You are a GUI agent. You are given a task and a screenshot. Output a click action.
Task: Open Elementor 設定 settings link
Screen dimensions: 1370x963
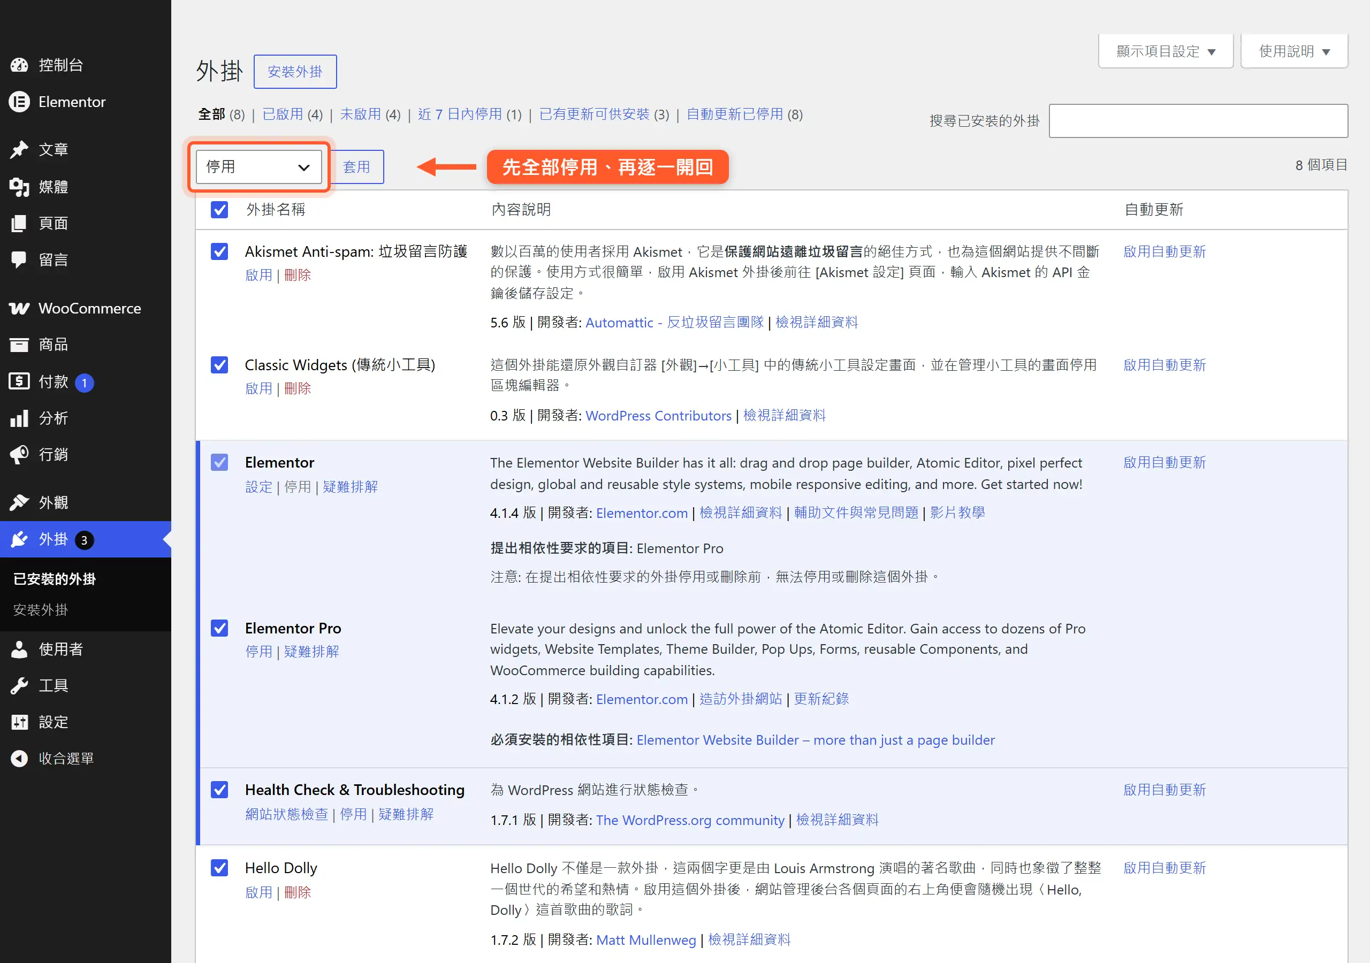[258, 487]
